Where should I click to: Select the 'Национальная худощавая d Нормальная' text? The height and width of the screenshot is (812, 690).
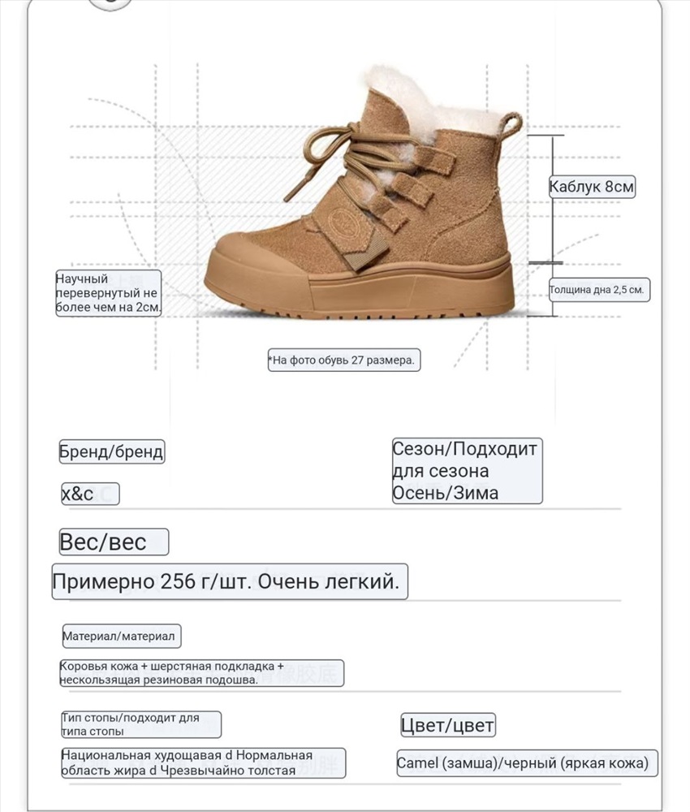[x=203, y=762]
